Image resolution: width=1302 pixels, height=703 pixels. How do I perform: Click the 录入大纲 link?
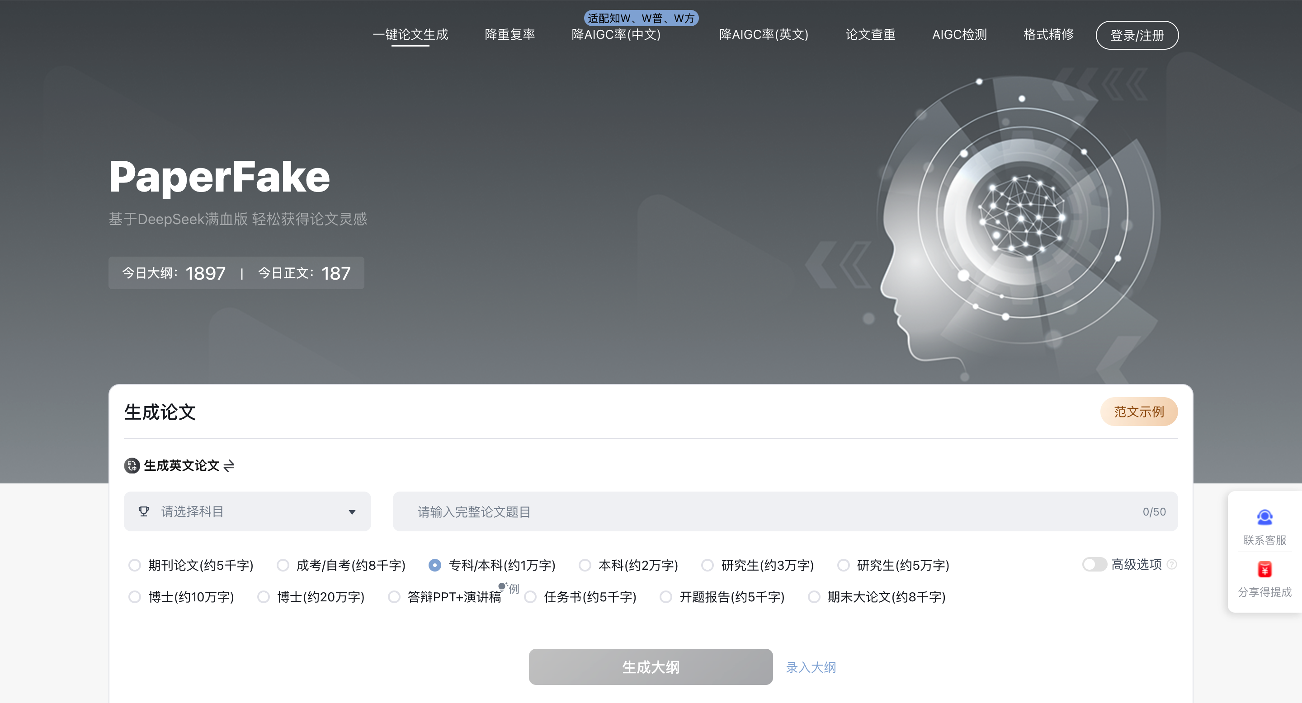coord(810,667)
